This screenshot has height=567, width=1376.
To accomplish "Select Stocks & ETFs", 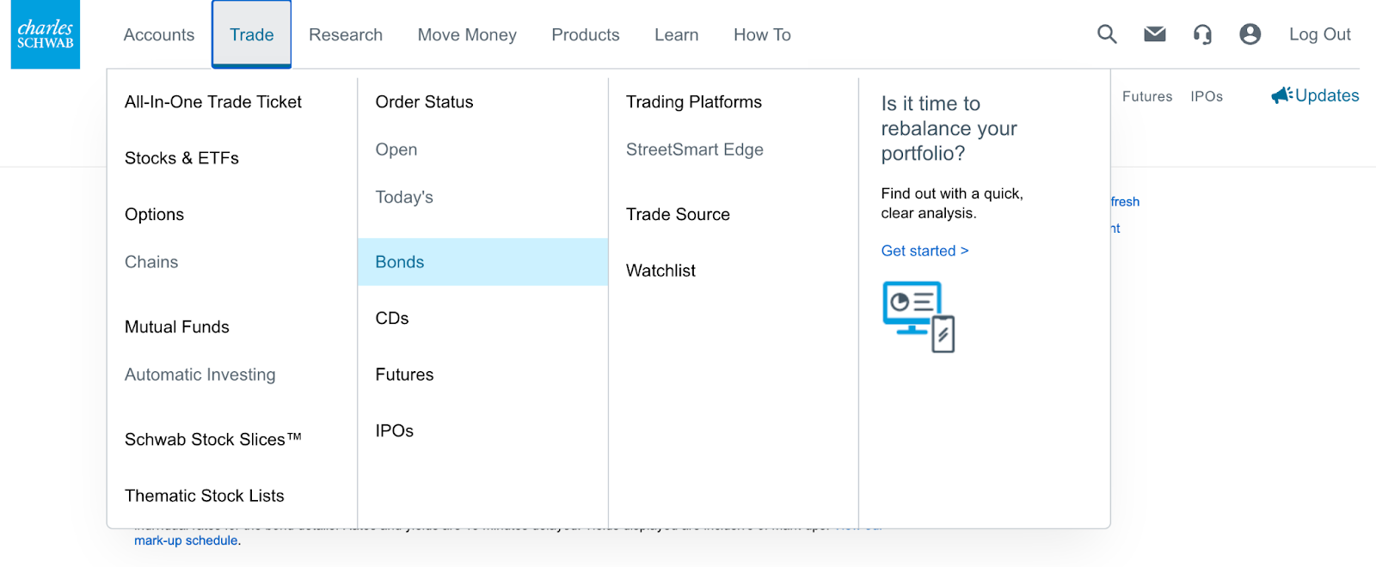I will point(181,158).
